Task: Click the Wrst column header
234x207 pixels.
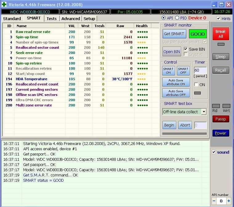Action: [85, 26]
